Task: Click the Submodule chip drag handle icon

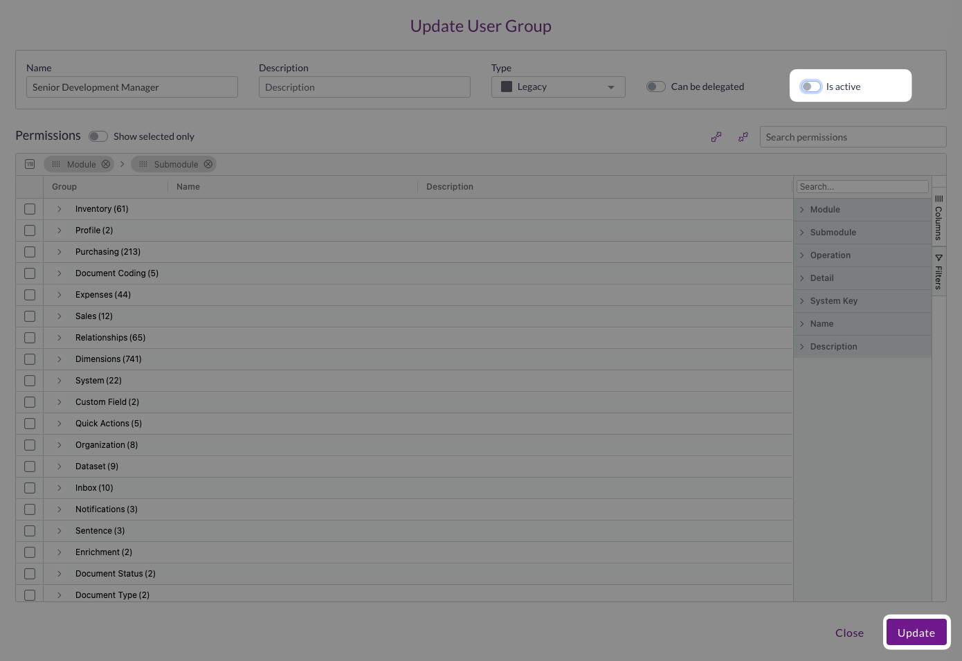Action: pos(143,164)
